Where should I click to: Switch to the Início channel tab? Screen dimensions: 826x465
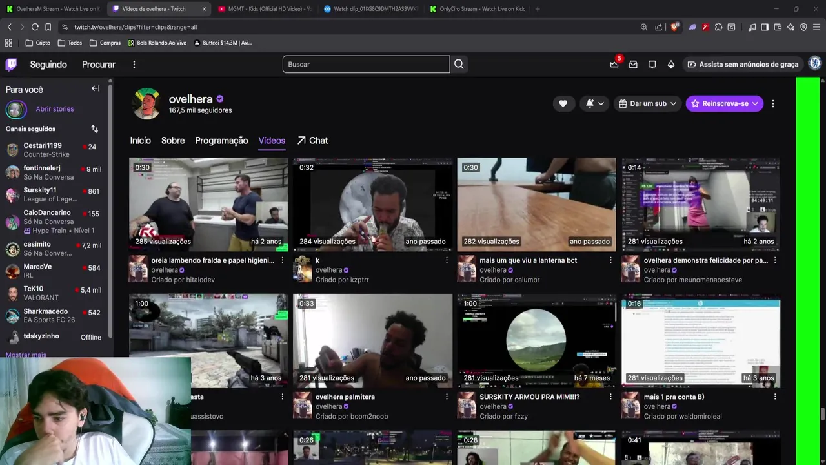140,140
